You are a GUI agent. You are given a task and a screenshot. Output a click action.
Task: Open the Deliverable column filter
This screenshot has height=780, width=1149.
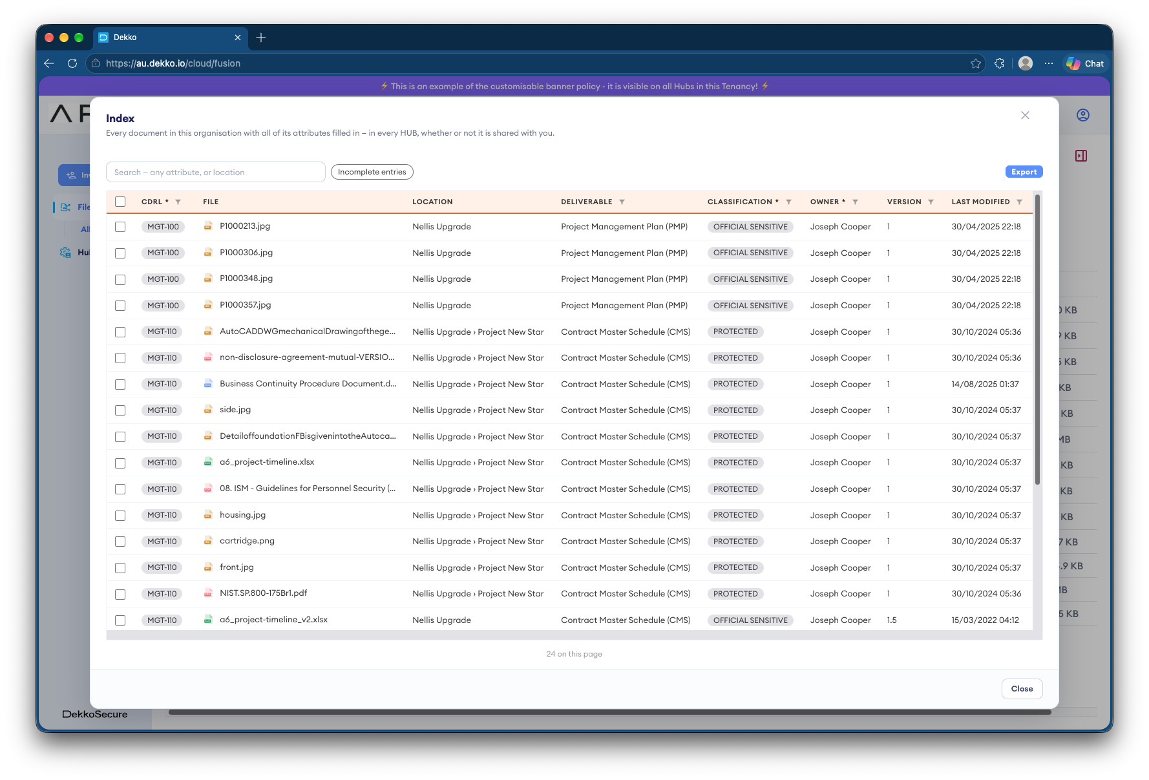[x=622, y=202]
